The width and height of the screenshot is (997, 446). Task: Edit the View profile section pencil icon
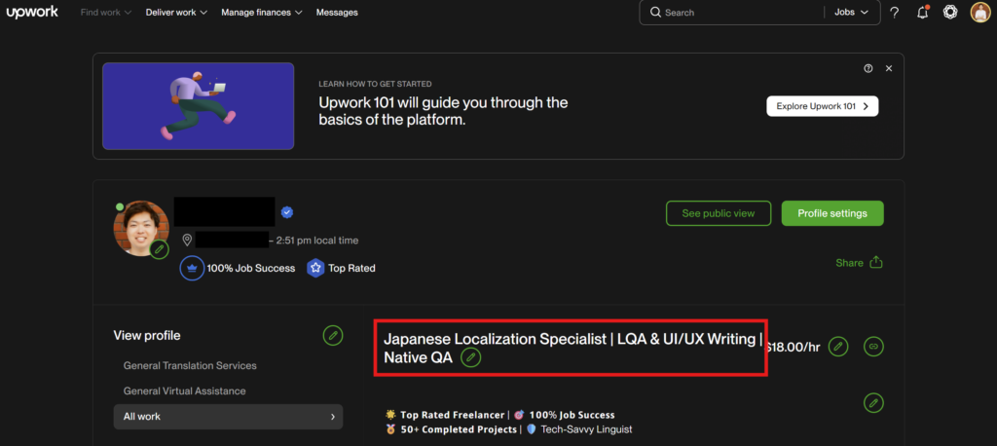pos(333,335)
